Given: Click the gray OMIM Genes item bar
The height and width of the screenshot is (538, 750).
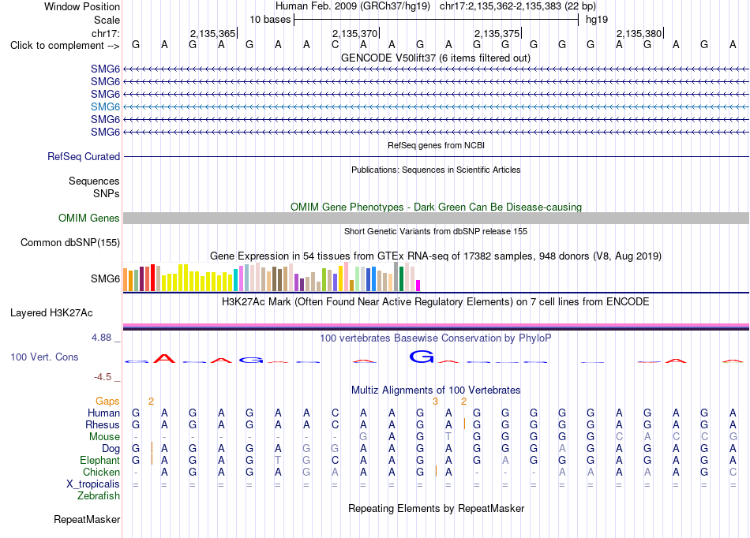Looking at the screenshot, I should click(x=436, y=218).
